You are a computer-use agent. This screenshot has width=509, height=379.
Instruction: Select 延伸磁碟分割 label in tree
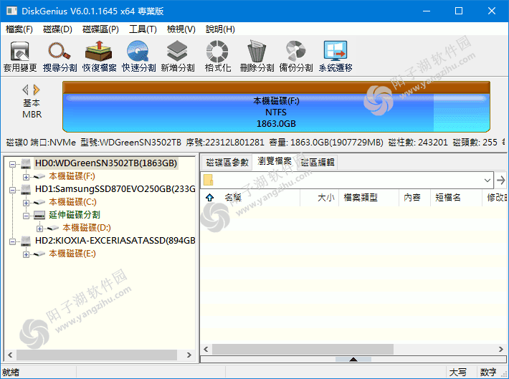pos(75,215)
